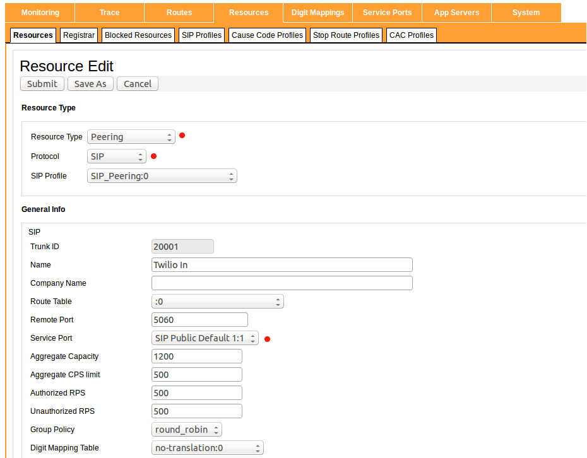
Task: Switch to SIP Profiles
Action: [x=201, y=35]
